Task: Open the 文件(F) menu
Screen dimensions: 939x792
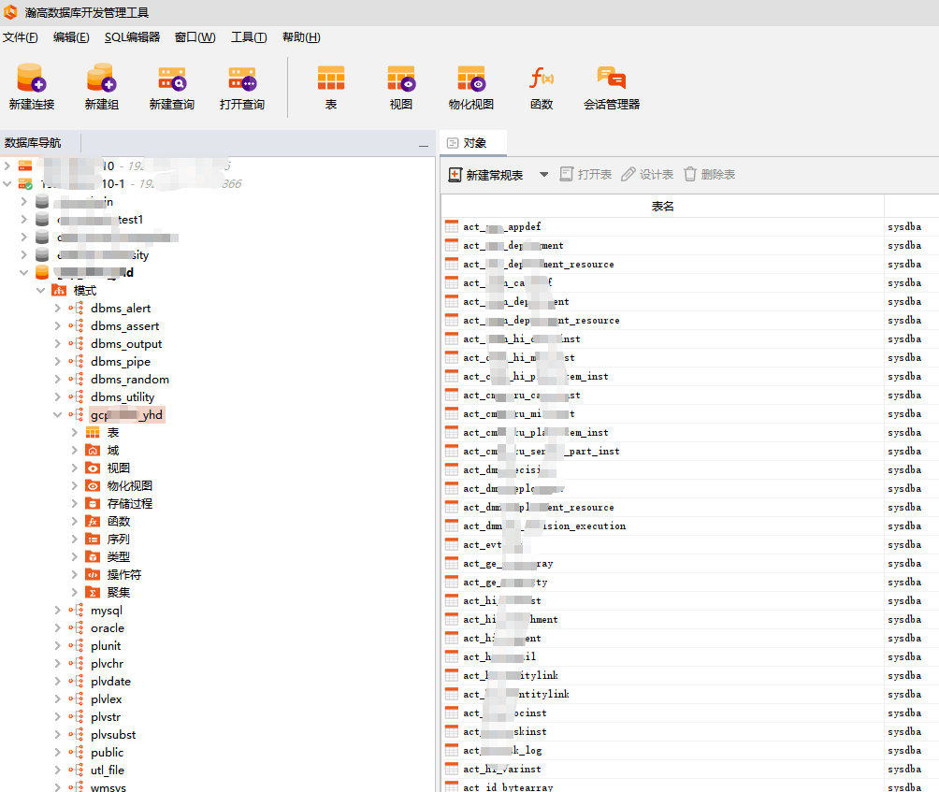Action: click(21, 37)
